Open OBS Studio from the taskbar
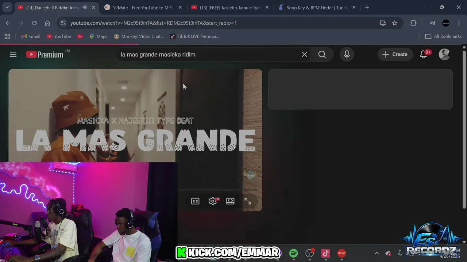Viewport: 467px width, 262px height. tap(310, 253)
